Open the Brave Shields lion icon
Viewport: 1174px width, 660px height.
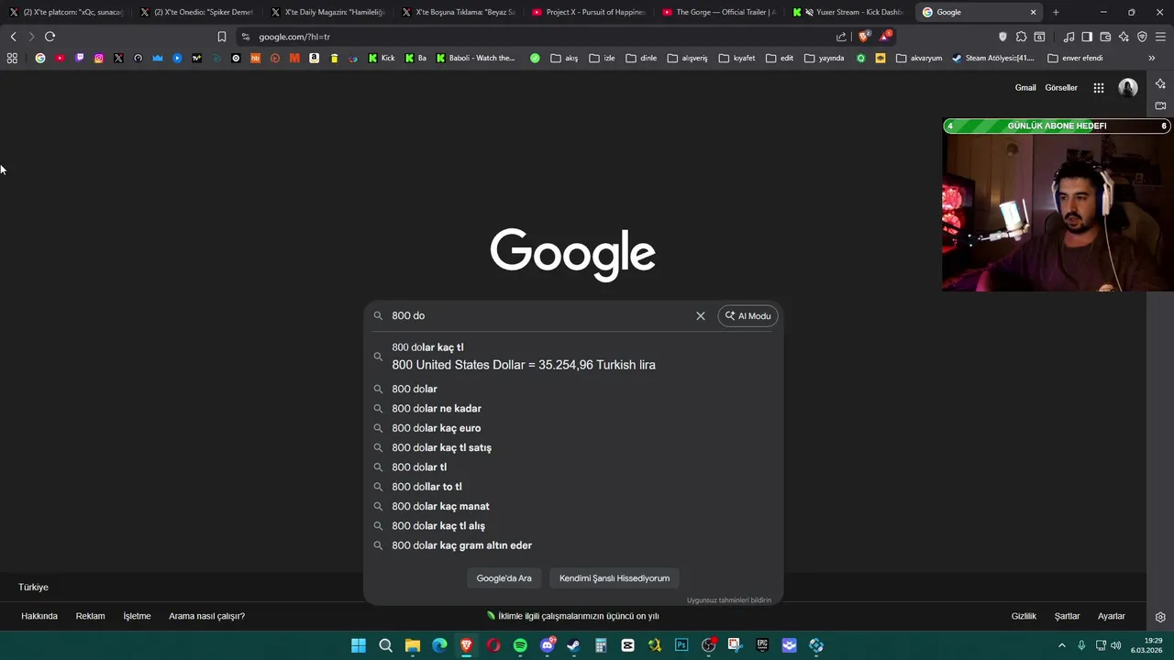(863, 37)
